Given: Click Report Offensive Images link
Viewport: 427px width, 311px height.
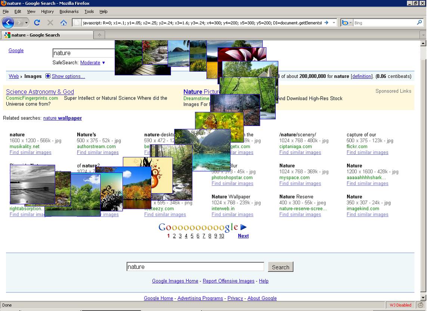Looking at the screenshot, I should [229, 281].
